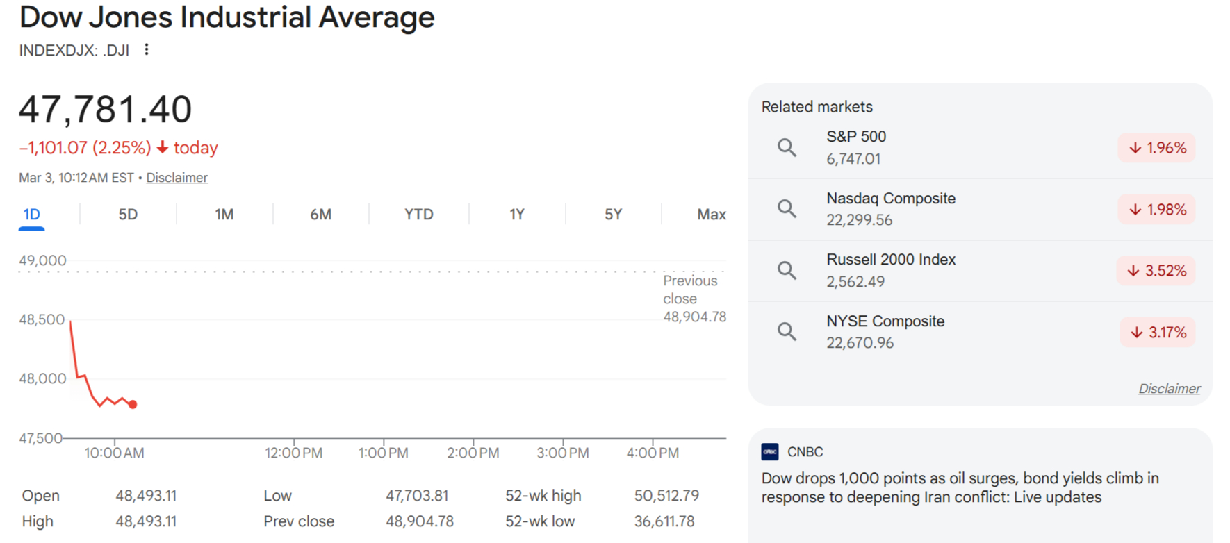The image size is (1230, 543).
Task: Click the magnifier icon for Russell 2000 Index
Action: click(787, 270)
